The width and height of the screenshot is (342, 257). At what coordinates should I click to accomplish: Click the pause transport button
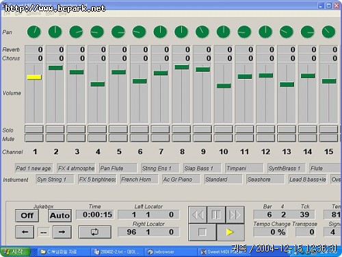point(216,215)
